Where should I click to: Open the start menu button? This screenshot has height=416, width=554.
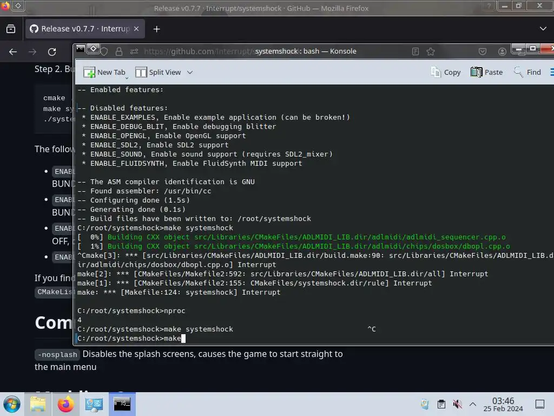[x=11, y=404]
